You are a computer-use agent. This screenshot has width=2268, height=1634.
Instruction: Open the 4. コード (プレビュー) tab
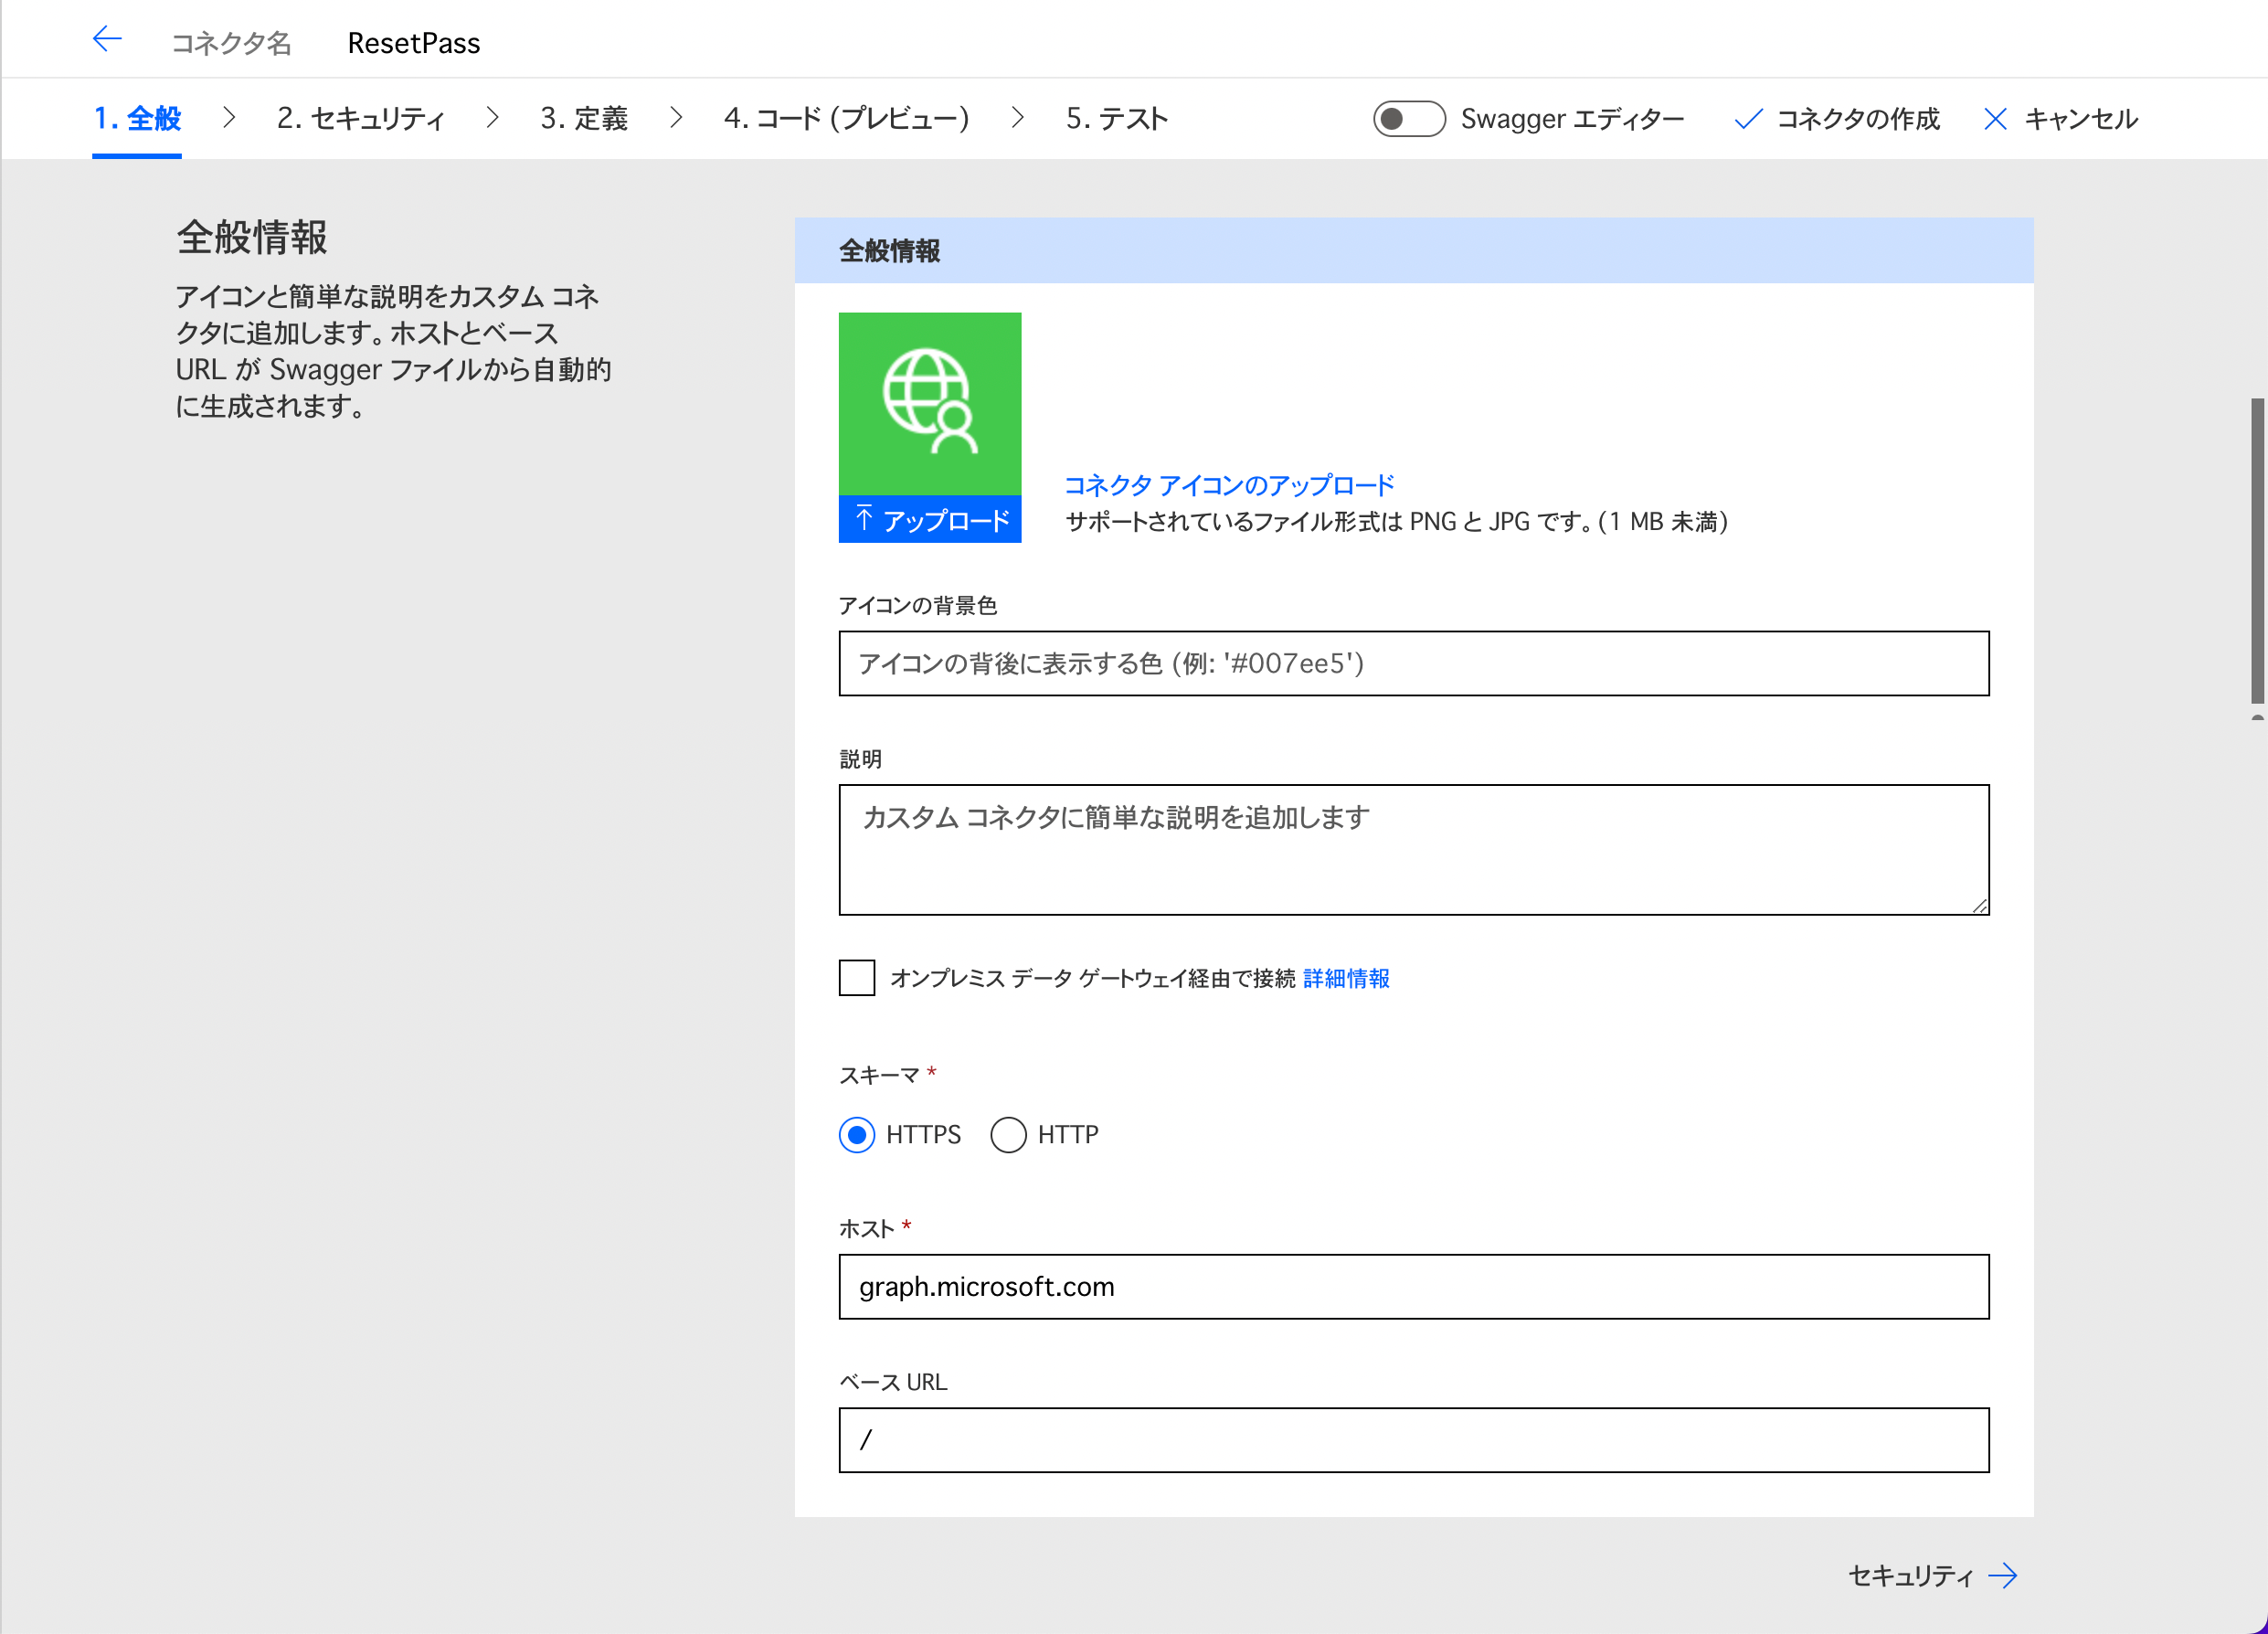tap(846, 119)
